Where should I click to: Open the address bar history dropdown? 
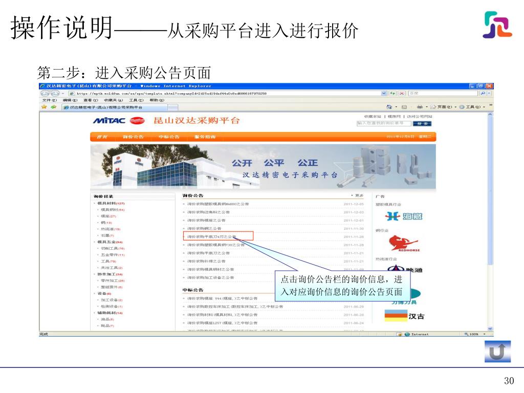(384, 93)
